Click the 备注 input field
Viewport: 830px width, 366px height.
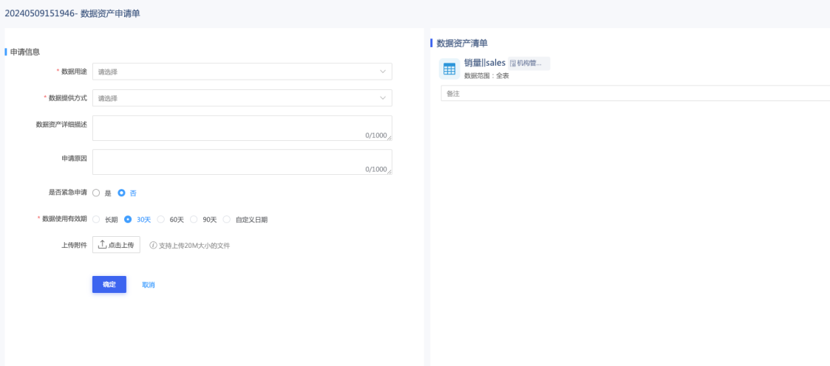pos(635,93)
